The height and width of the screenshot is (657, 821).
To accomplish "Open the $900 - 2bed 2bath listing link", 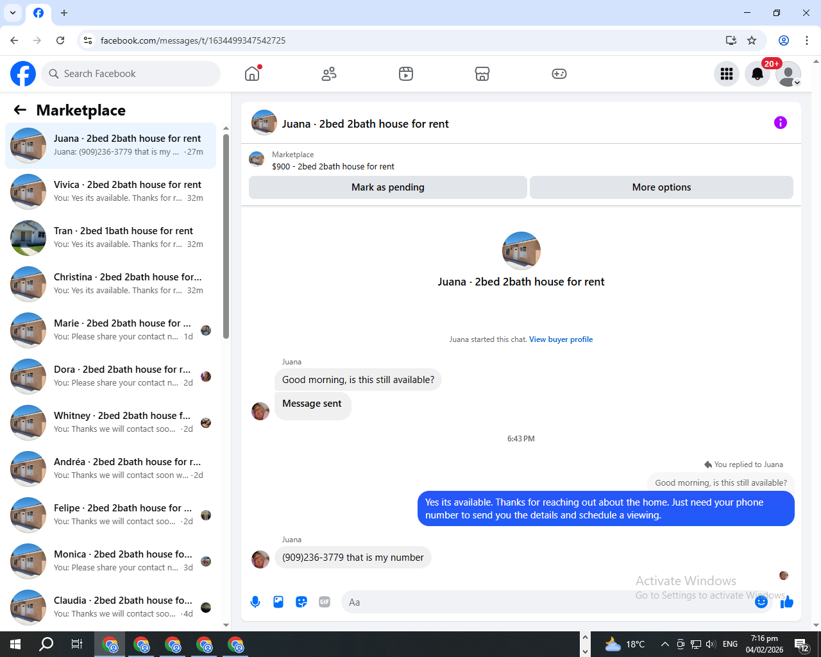I will point(333,166).
